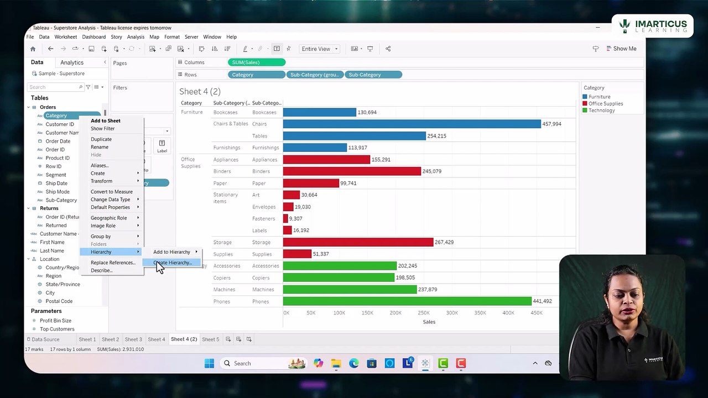
Task: Click the Chairs bar in the chart
Action: (x=412, y=124)
